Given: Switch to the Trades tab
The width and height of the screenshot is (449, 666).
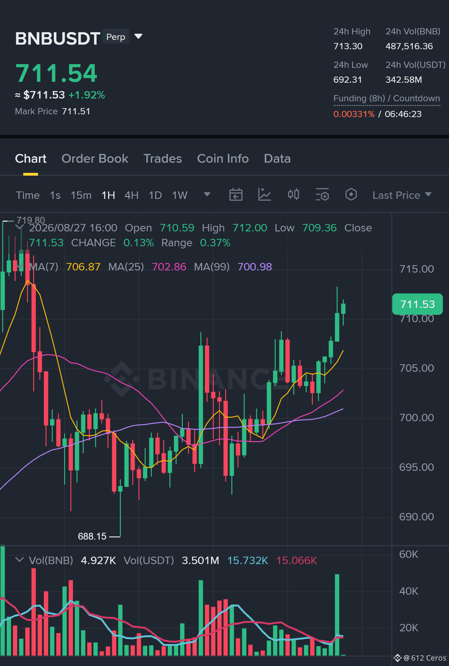Looking at the screenshot, I should [163, 159].
